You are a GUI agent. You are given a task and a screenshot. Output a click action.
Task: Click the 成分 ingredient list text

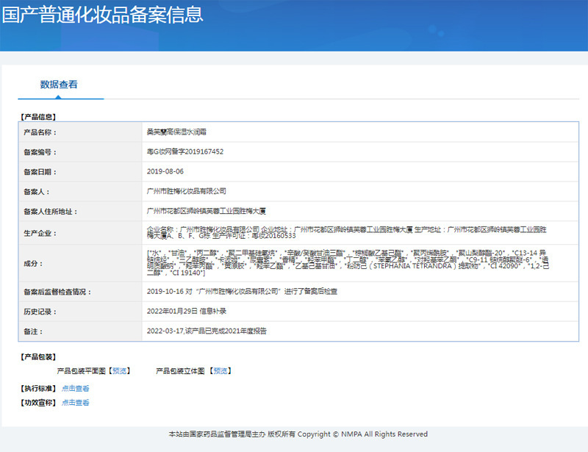tap(348, 263)
